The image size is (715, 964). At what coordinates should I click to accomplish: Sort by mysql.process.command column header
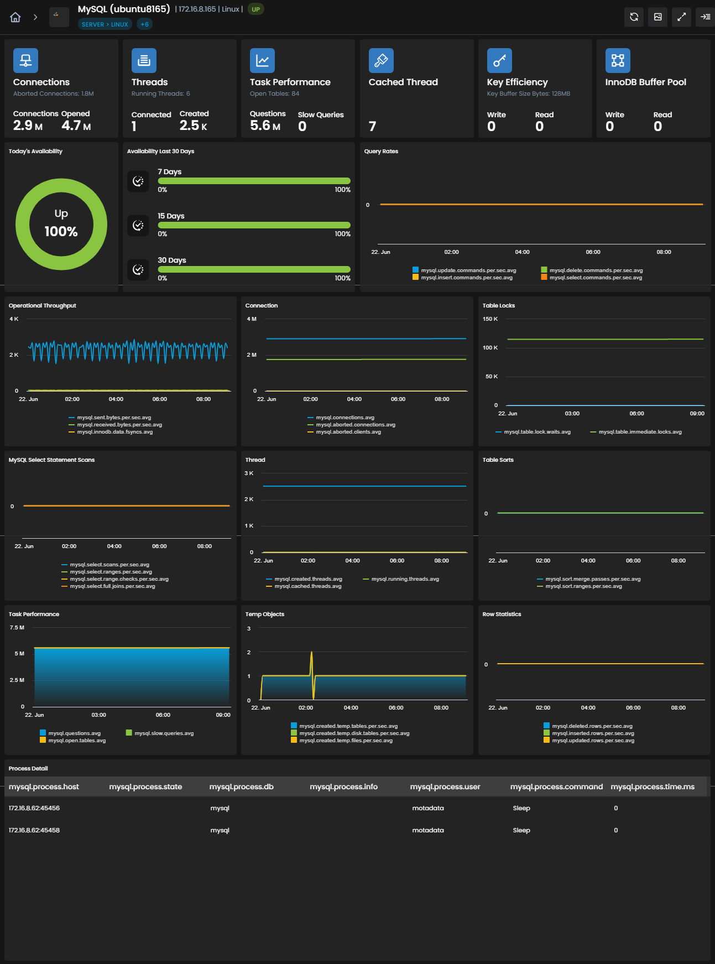tap(556, 786)
